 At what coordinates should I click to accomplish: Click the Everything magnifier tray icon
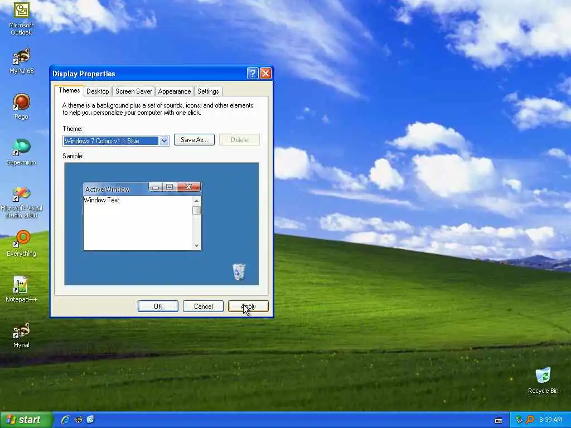click(530, 420)
